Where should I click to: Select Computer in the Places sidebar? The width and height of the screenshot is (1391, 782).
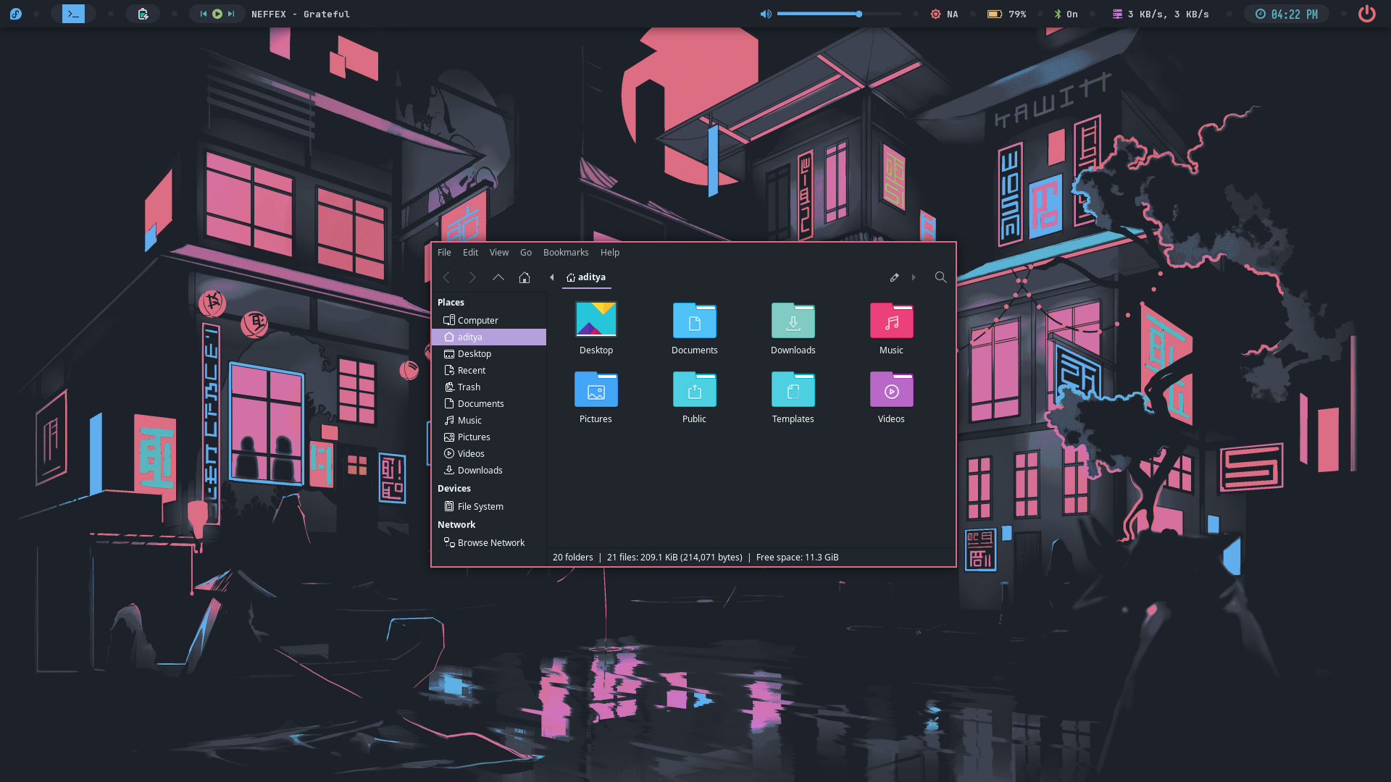489,320
